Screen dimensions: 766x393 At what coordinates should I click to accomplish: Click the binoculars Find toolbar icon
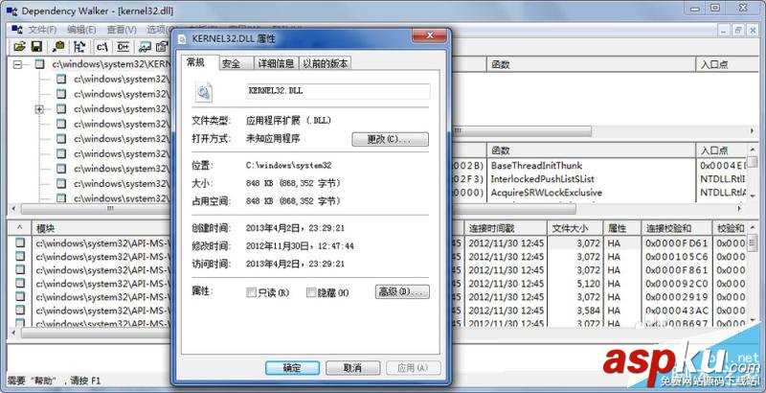point(58,47)
